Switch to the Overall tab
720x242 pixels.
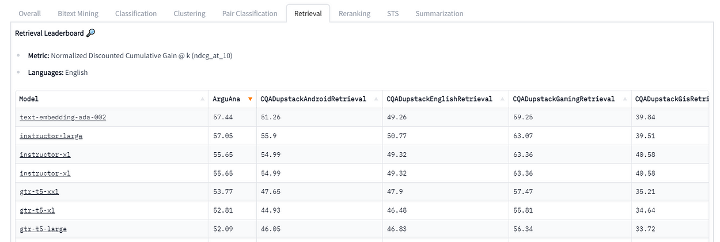(29, 13)
